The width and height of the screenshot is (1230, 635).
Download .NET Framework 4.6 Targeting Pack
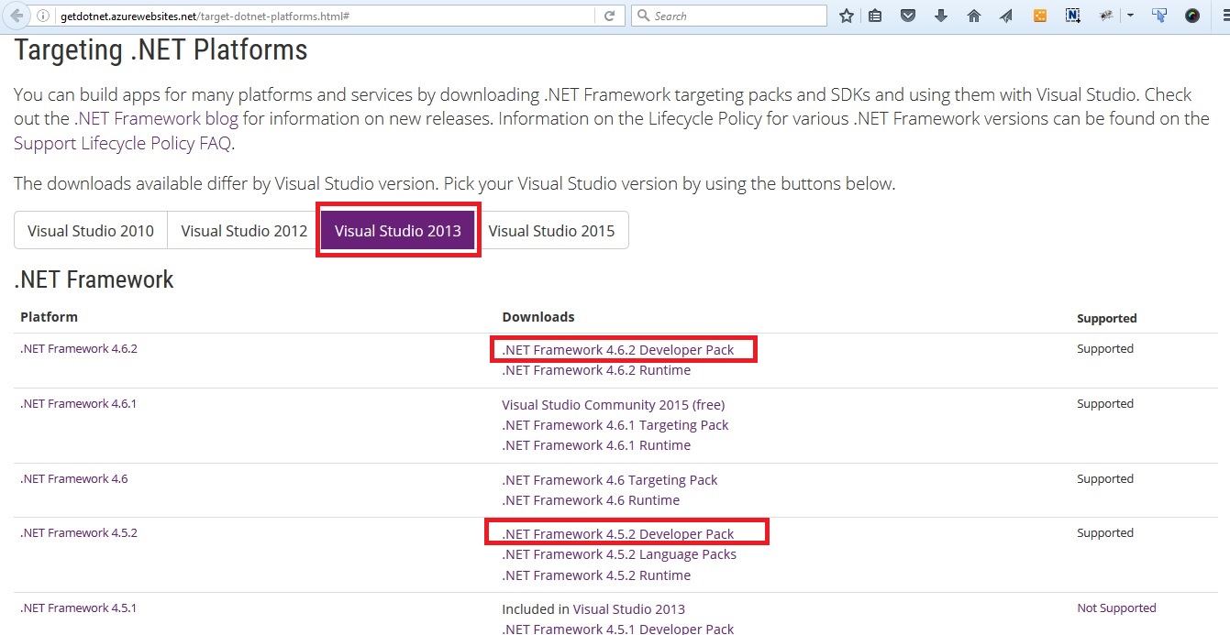[x=610, y=480]
